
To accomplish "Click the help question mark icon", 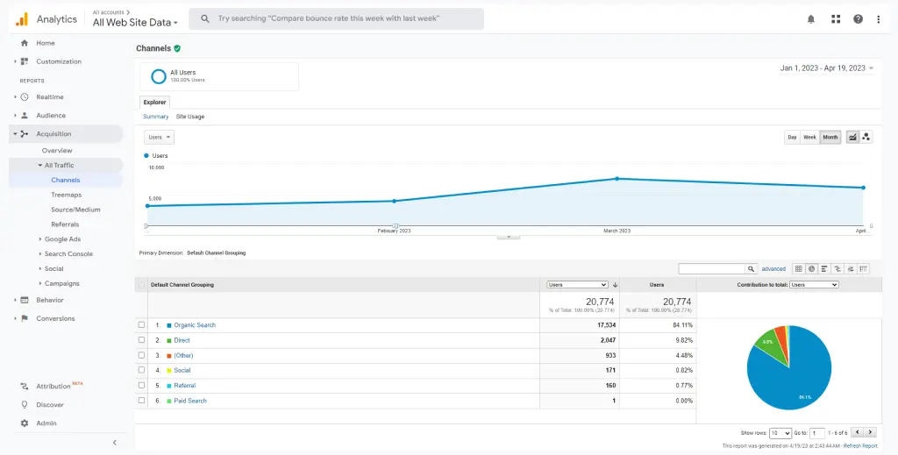I will (858, 19).
